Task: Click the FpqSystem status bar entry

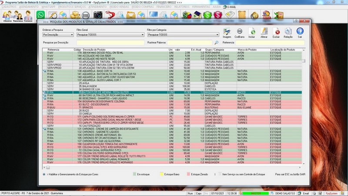Action: (331, 193)
